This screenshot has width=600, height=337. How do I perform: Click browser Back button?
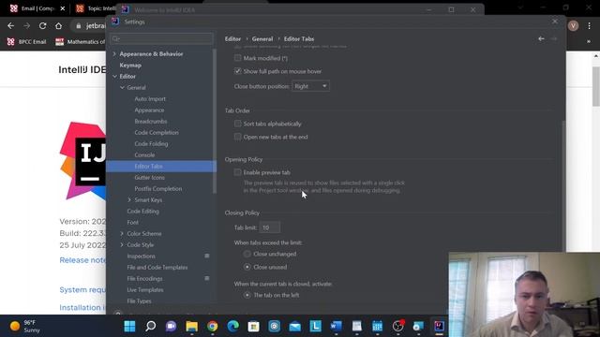(x=10, y=25)
